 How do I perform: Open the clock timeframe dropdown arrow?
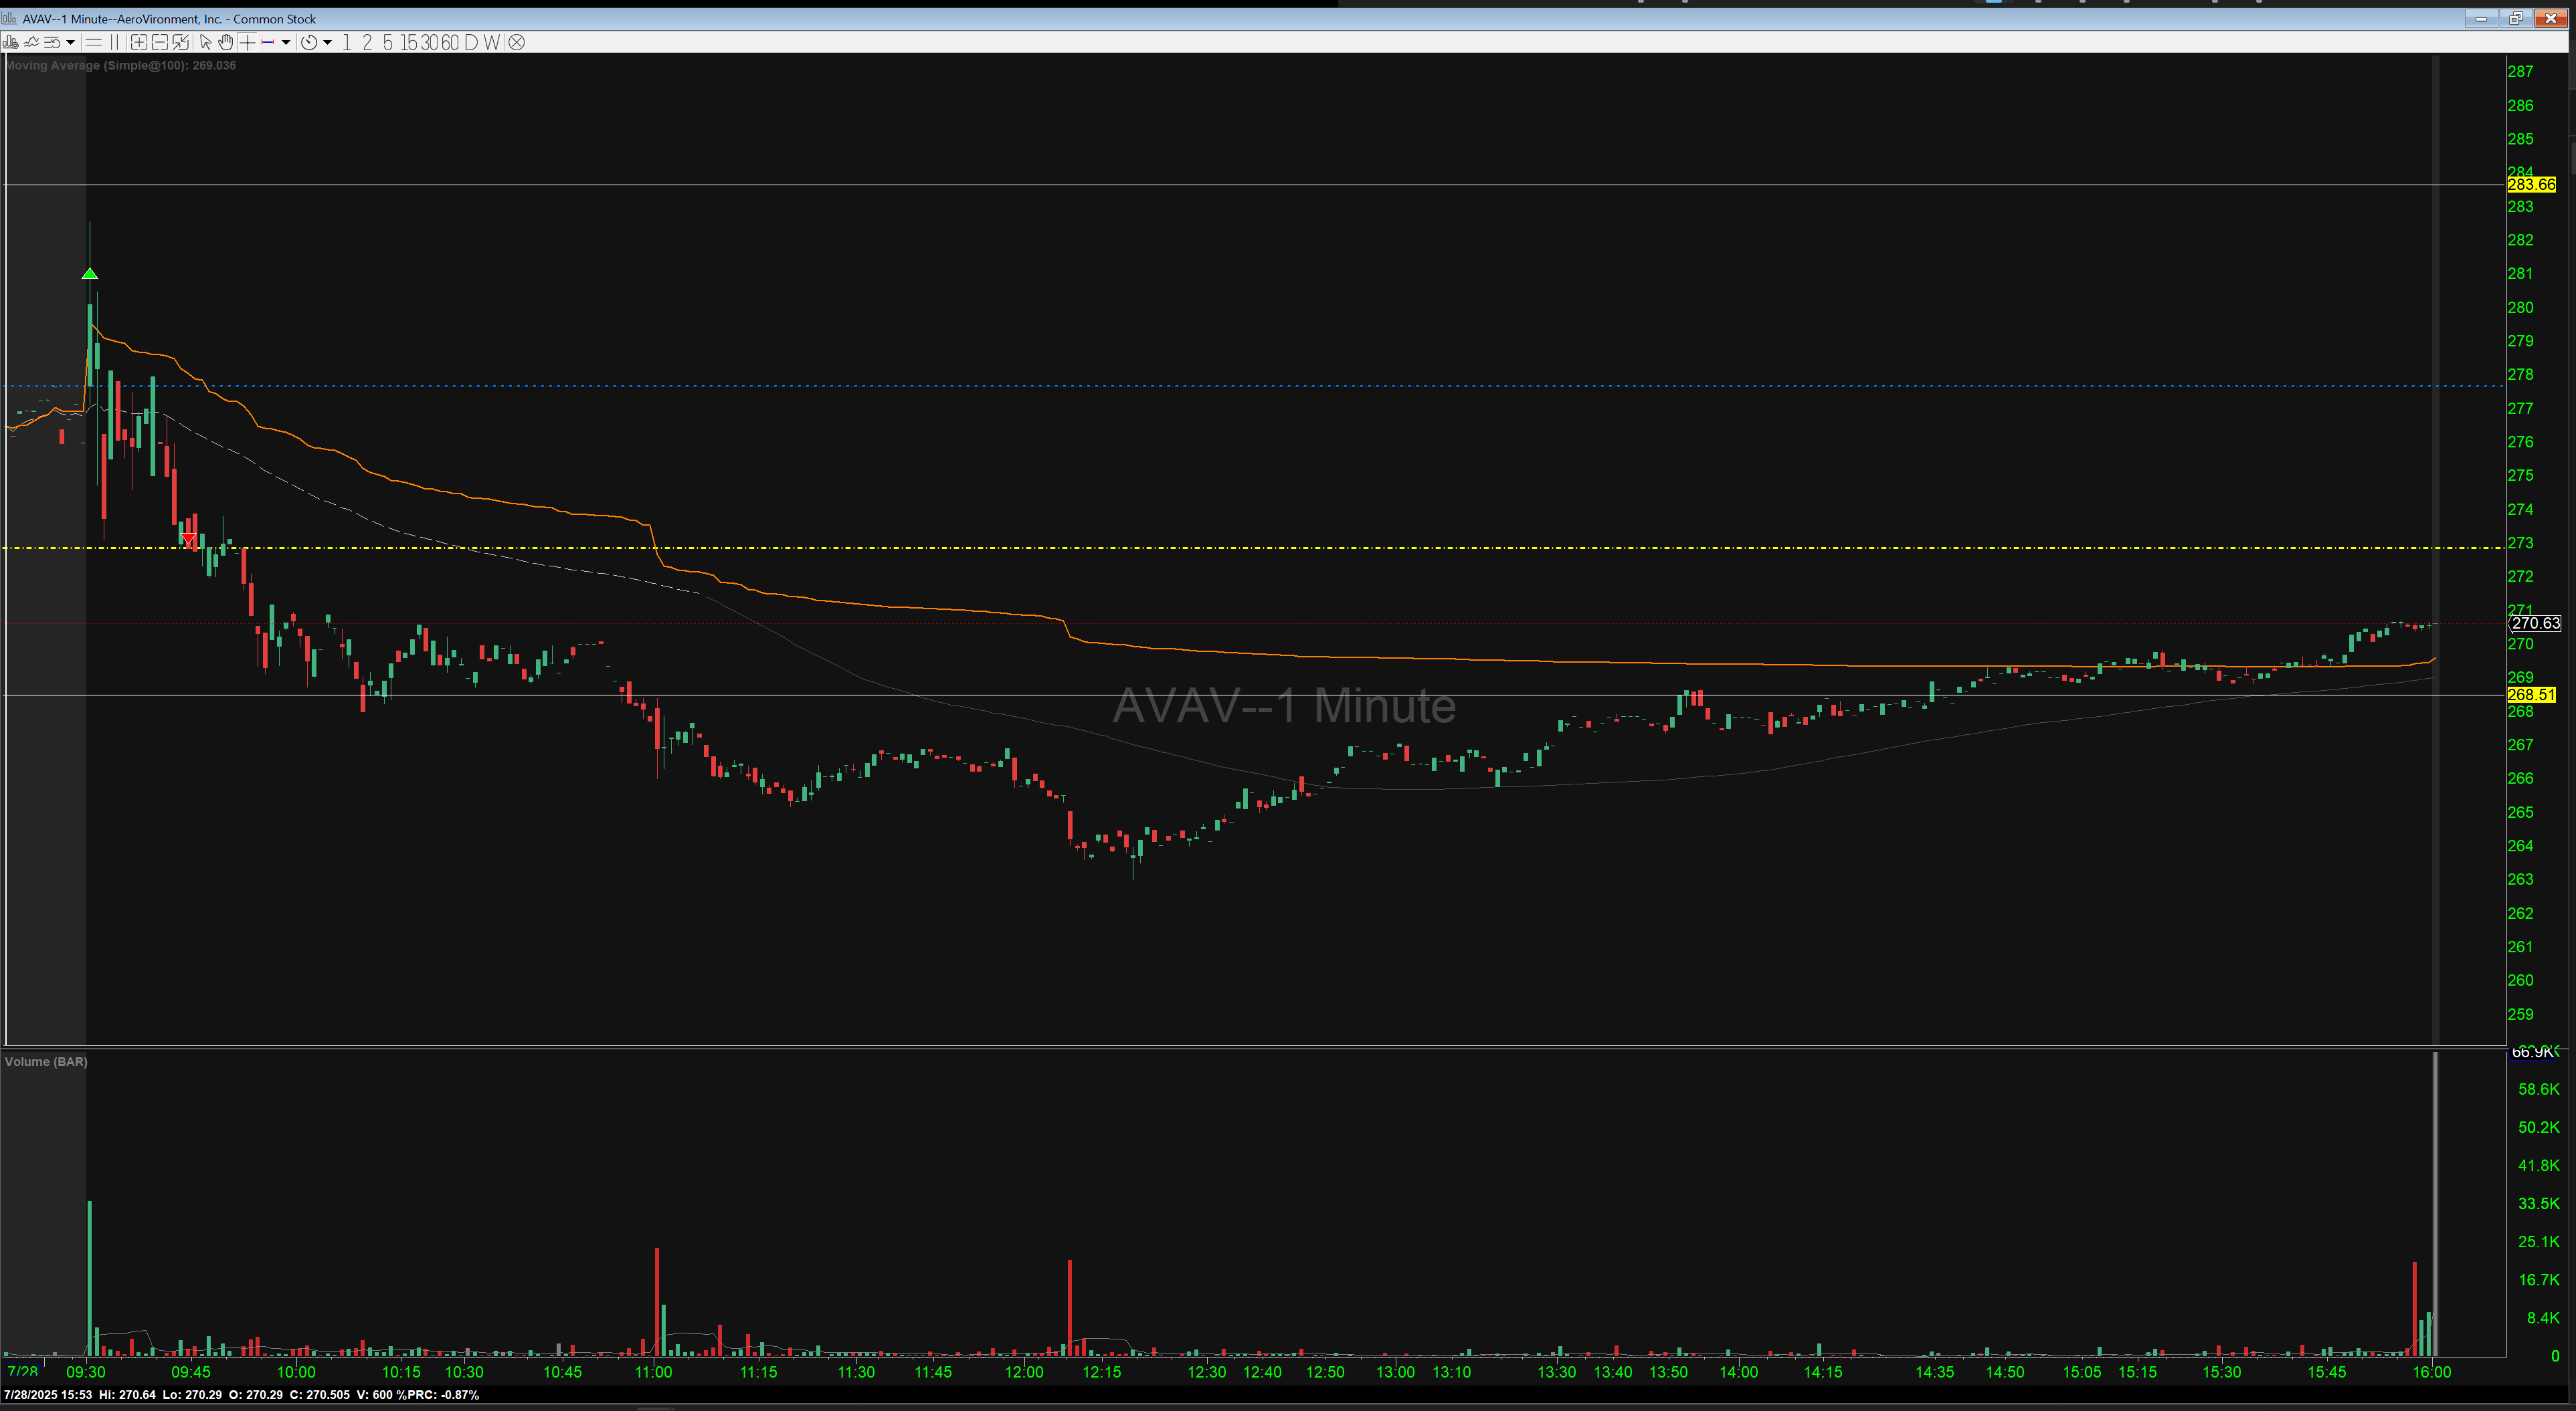click(327, 43)
